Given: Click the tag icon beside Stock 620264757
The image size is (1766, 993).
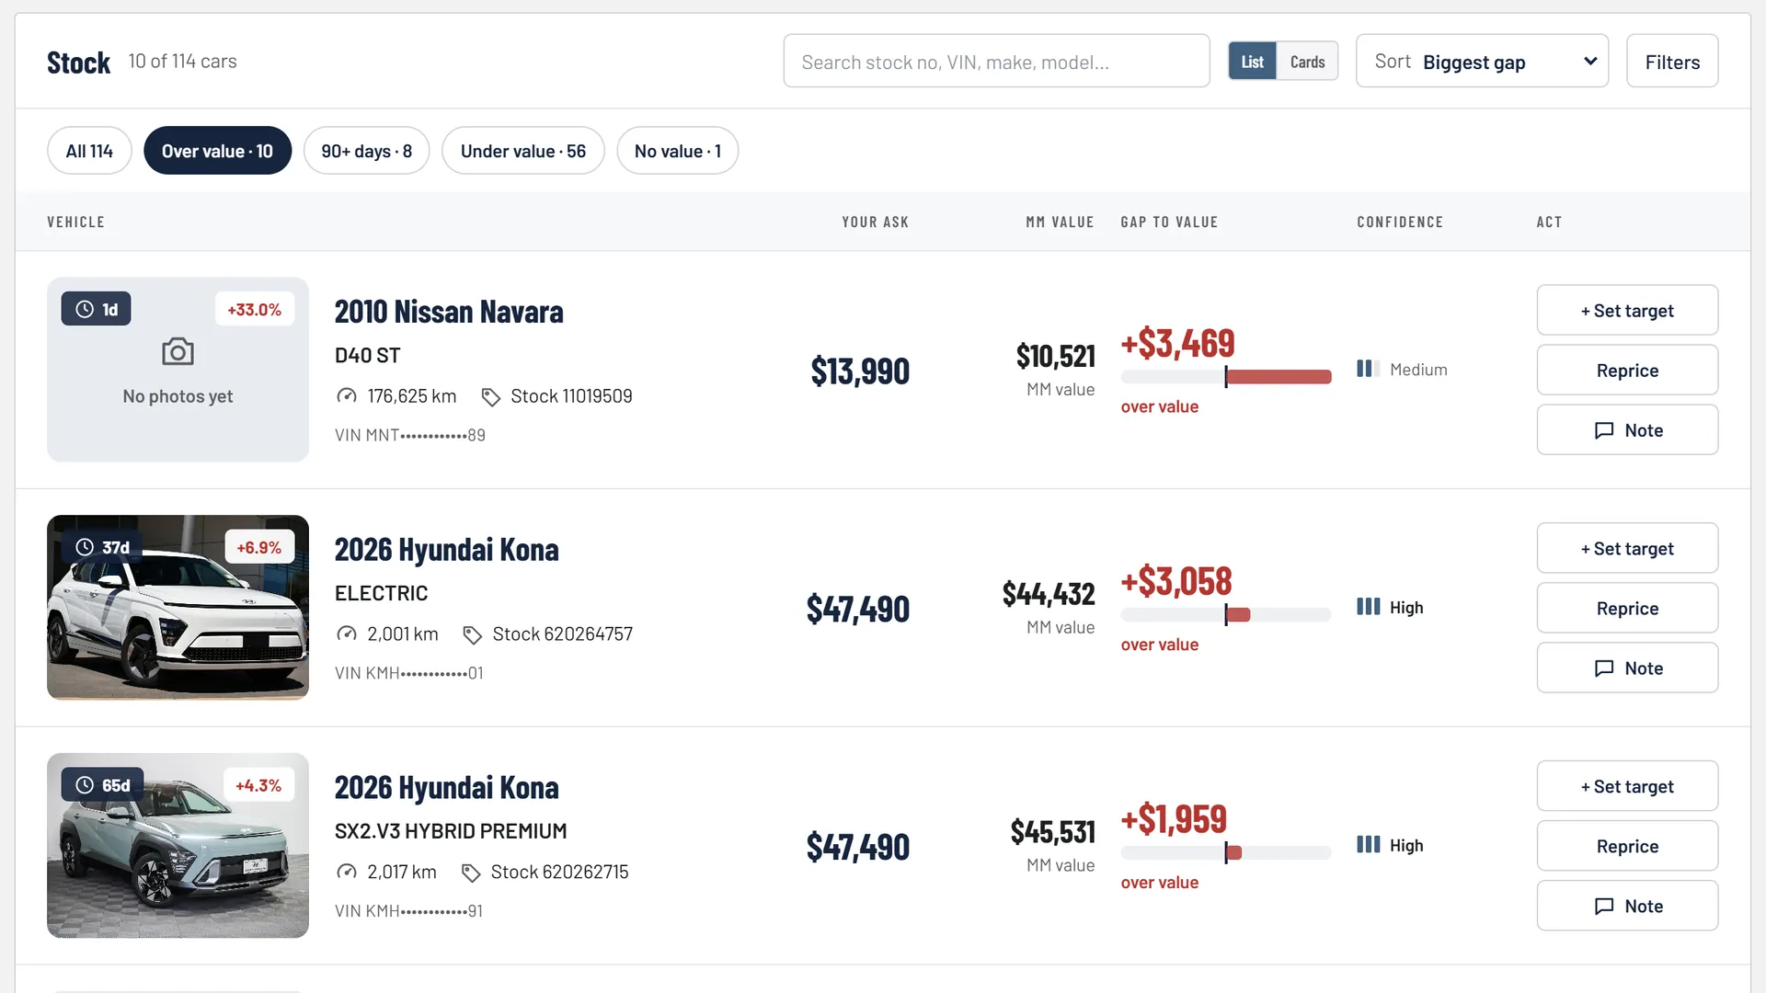Looking at the screenshot, I should point(472,635).
